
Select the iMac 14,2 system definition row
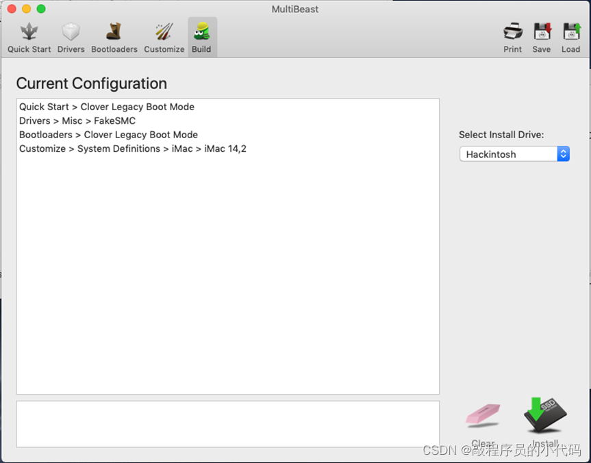pyautogui.click(x=227, y=148)
